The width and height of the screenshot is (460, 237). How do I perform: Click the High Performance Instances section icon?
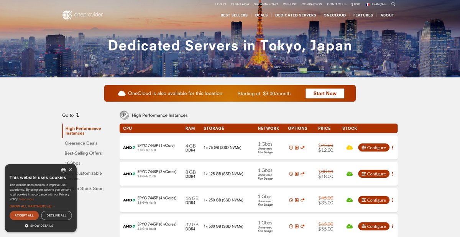tap(124, 115)
